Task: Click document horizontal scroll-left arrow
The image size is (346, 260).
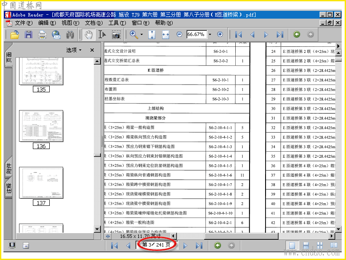Action: pos(173,236)
